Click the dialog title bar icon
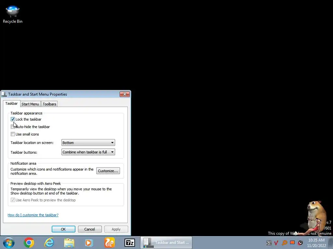Screen dimensions: 333x249 (4, 94)
